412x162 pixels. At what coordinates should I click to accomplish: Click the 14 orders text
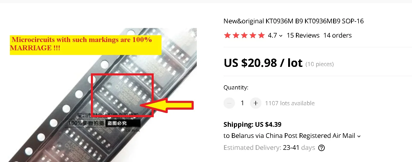(337, 35)
